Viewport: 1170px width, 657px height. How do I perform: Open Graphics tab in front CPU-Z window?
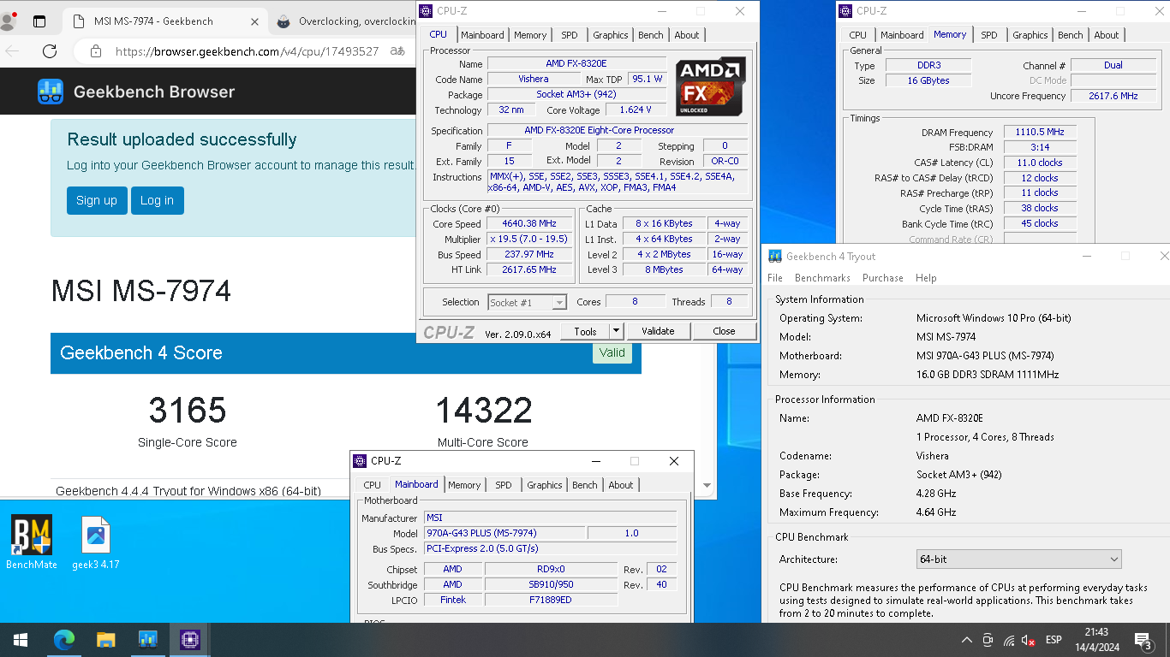coord(611,35)
